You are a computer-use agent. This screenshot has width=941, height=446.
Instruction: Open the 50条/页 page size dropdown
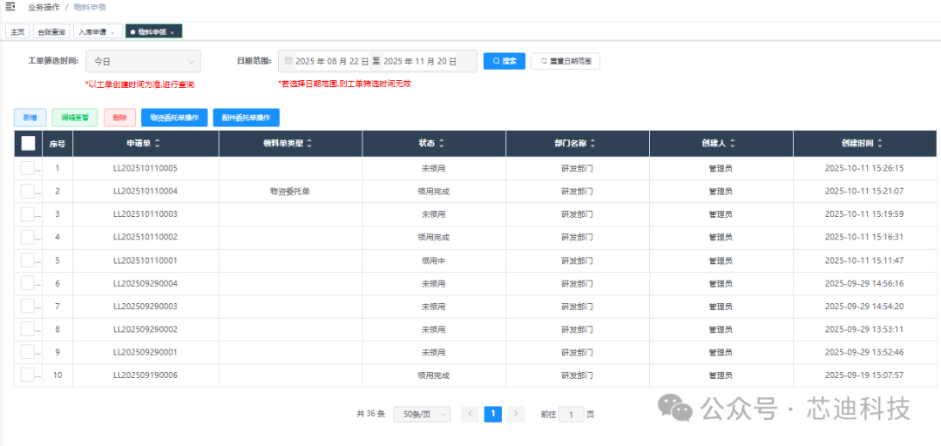(422, 414)
